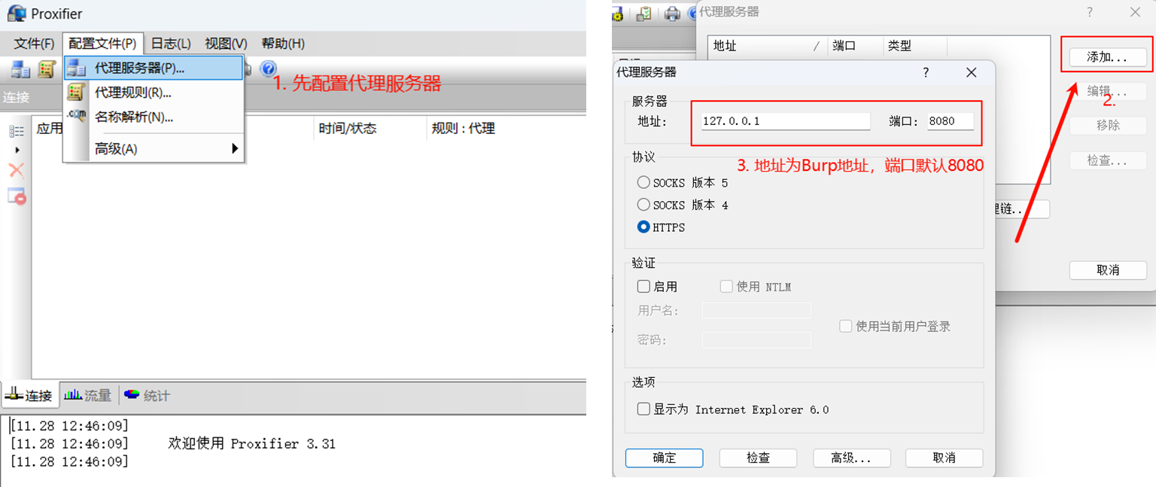
Task: Open the 配置文件(P) menu
Action: (102, 44)
